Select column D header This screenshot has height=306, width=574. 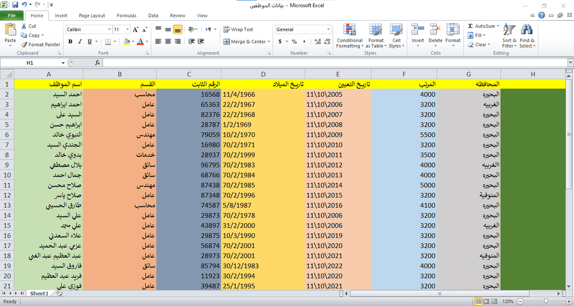(263, 75)
